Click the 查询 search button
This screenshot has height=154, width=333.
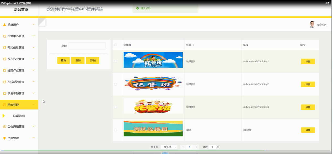pos(64,60)
